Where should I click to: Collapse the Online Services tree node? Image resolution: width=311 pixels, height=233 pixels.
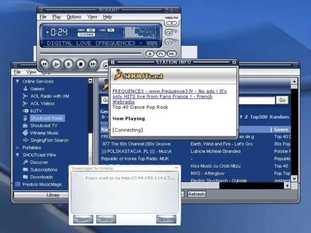coord(17,82)
